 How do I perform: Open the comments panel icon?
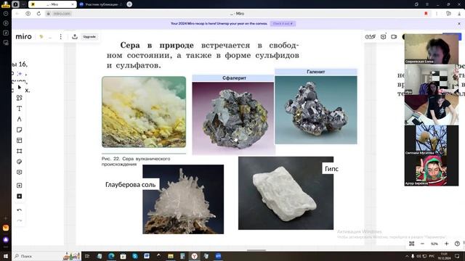click(x=383, y=37)
